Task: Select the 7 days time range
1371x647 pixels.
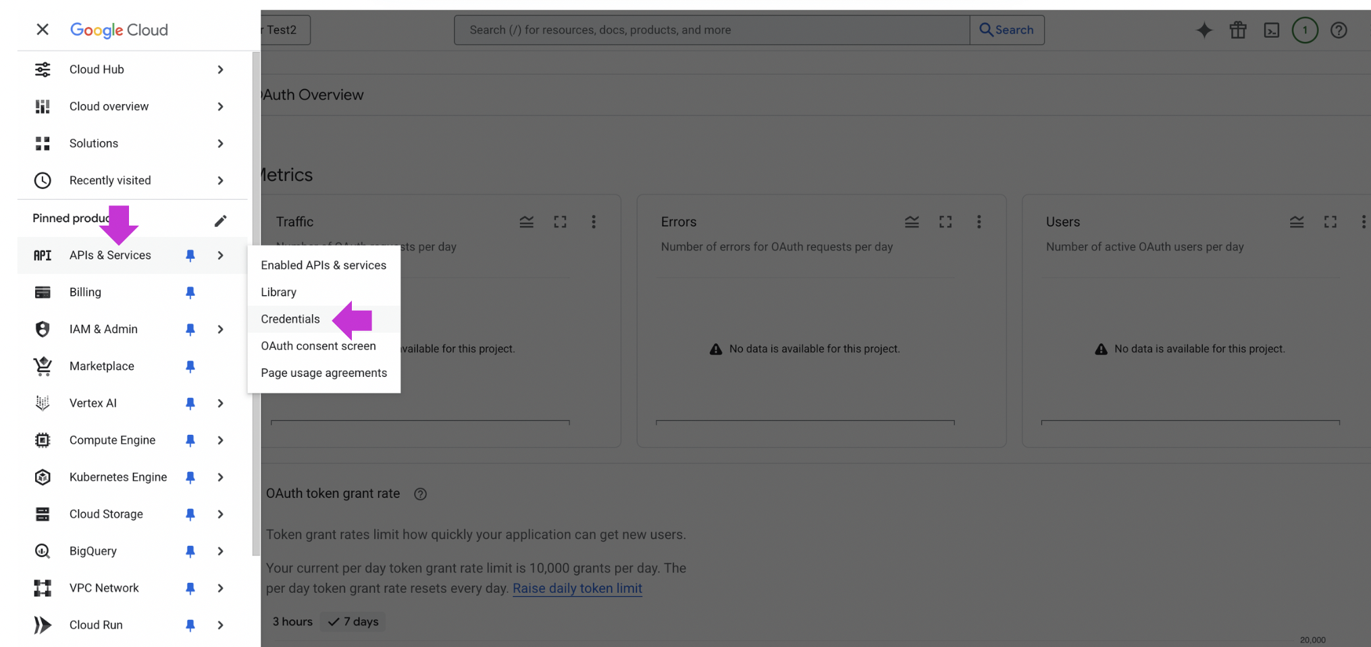Action: 353,621
